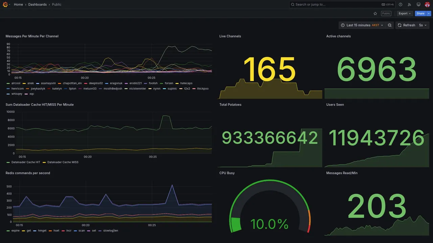Viewport: 433px width, 243px height.
Task: Toggle the slowlog|len series in legend
Action: coord(111,231)
